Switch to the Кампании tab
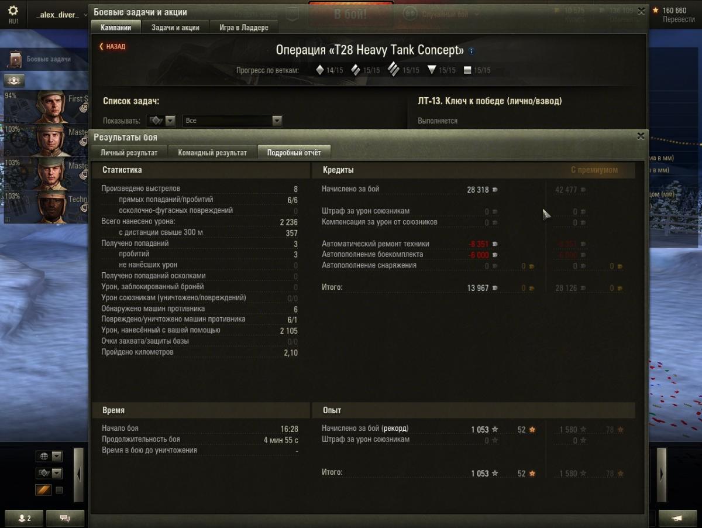Image resolution: width=702 pixels, height=528 pixels. click(x=116, y=28)
